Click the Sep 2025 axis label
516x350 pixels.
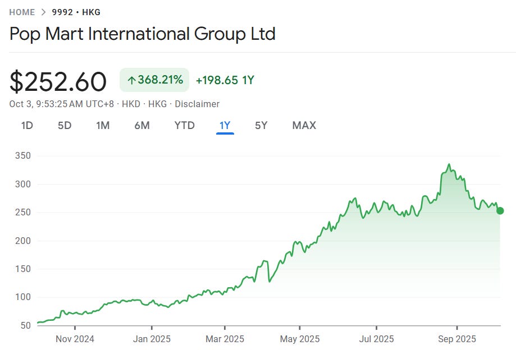[x=457, y=339]
